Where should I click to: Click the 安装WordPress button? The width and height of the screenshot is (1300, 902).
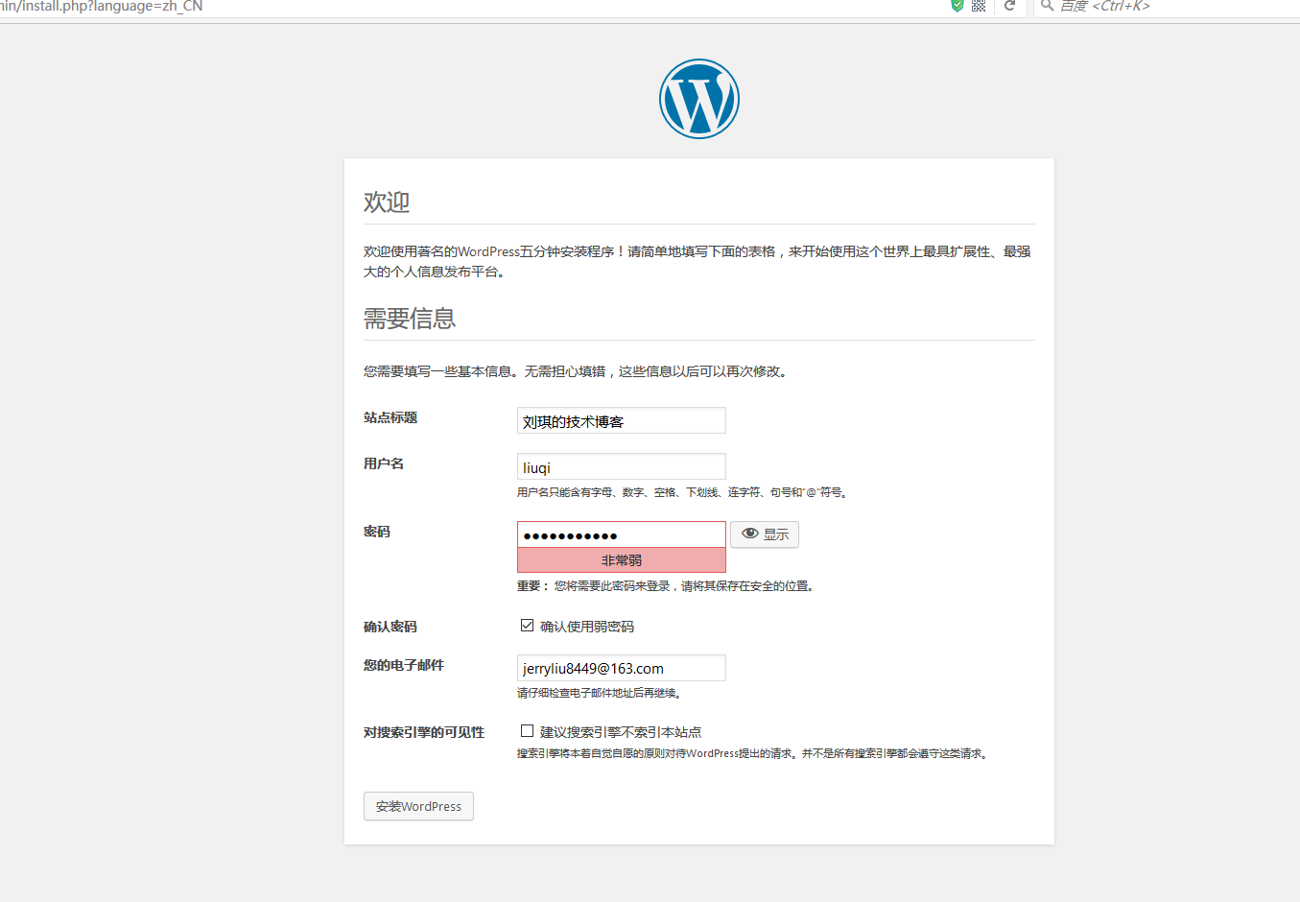tap(418, 806)
